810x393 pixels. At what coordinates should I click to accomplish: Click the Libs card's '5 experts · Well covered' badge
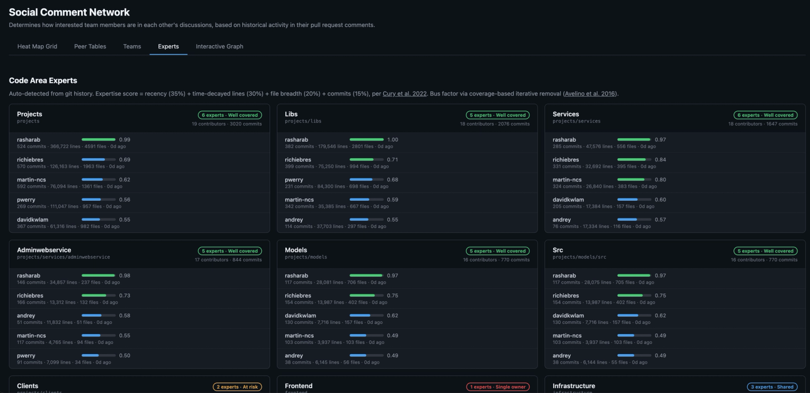pos(498,115)
